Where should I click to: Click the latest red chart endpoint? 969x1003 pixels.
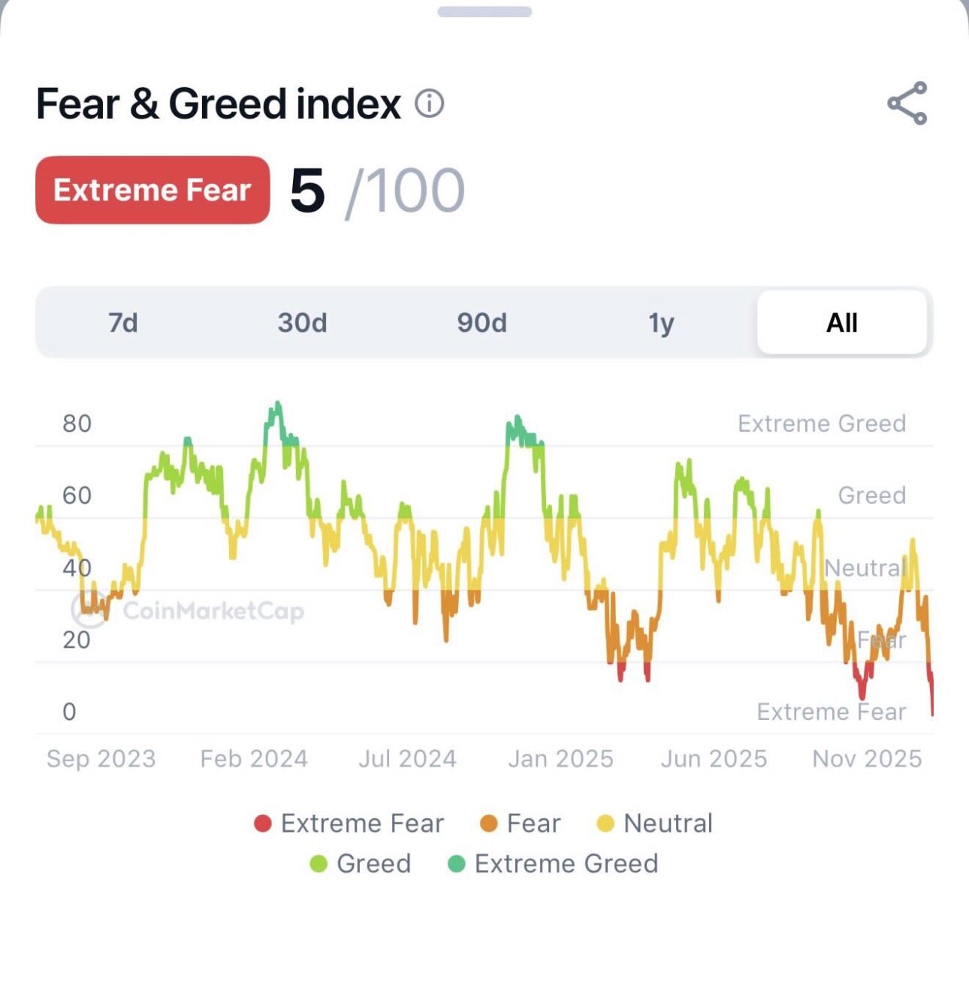932,712
